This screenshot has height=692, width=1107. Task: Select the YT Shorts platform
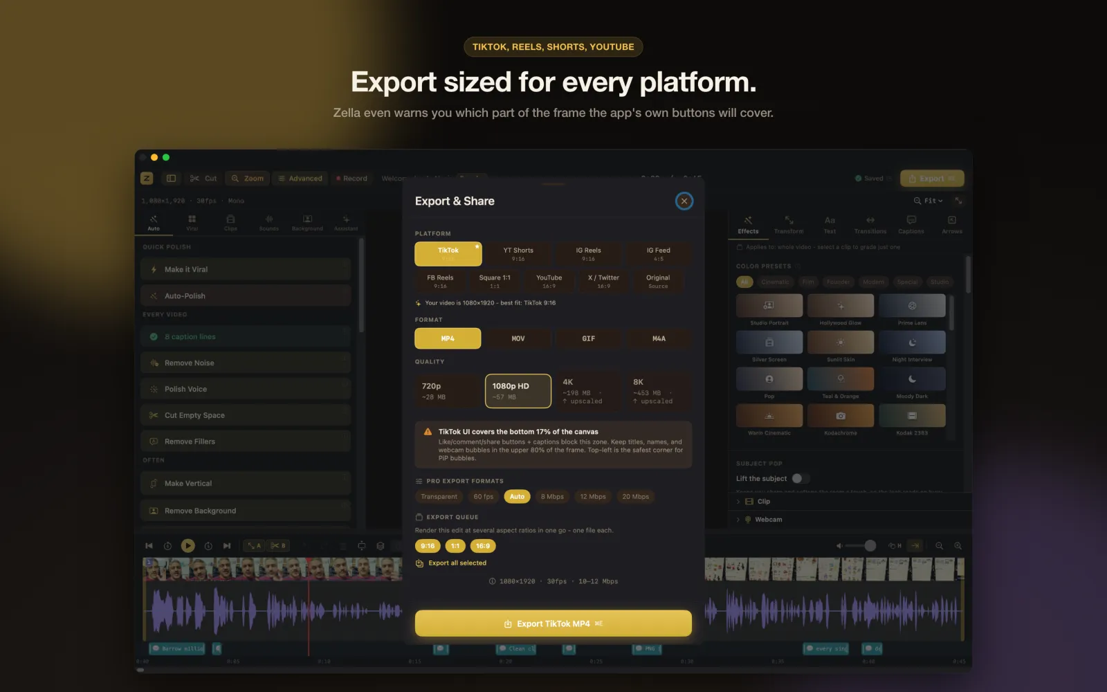coord(518,254)
